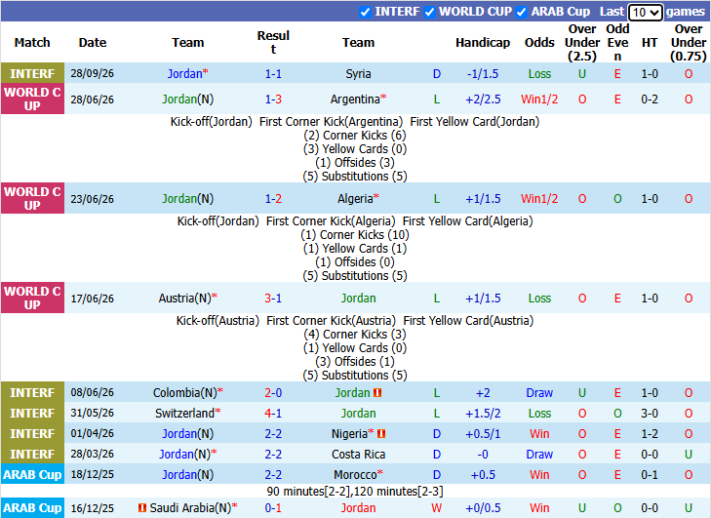Image resolution: width=711 pixels, height=518 pixels.
Task: Open Colombia(N) team link
Action: click(x=185, y=393)
